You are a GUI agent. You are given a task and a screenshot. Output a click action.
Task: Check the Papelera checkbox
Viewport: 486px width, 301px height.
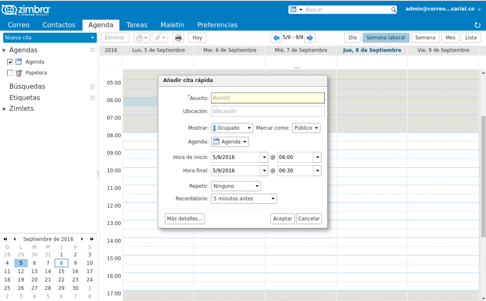coord(11,73)
